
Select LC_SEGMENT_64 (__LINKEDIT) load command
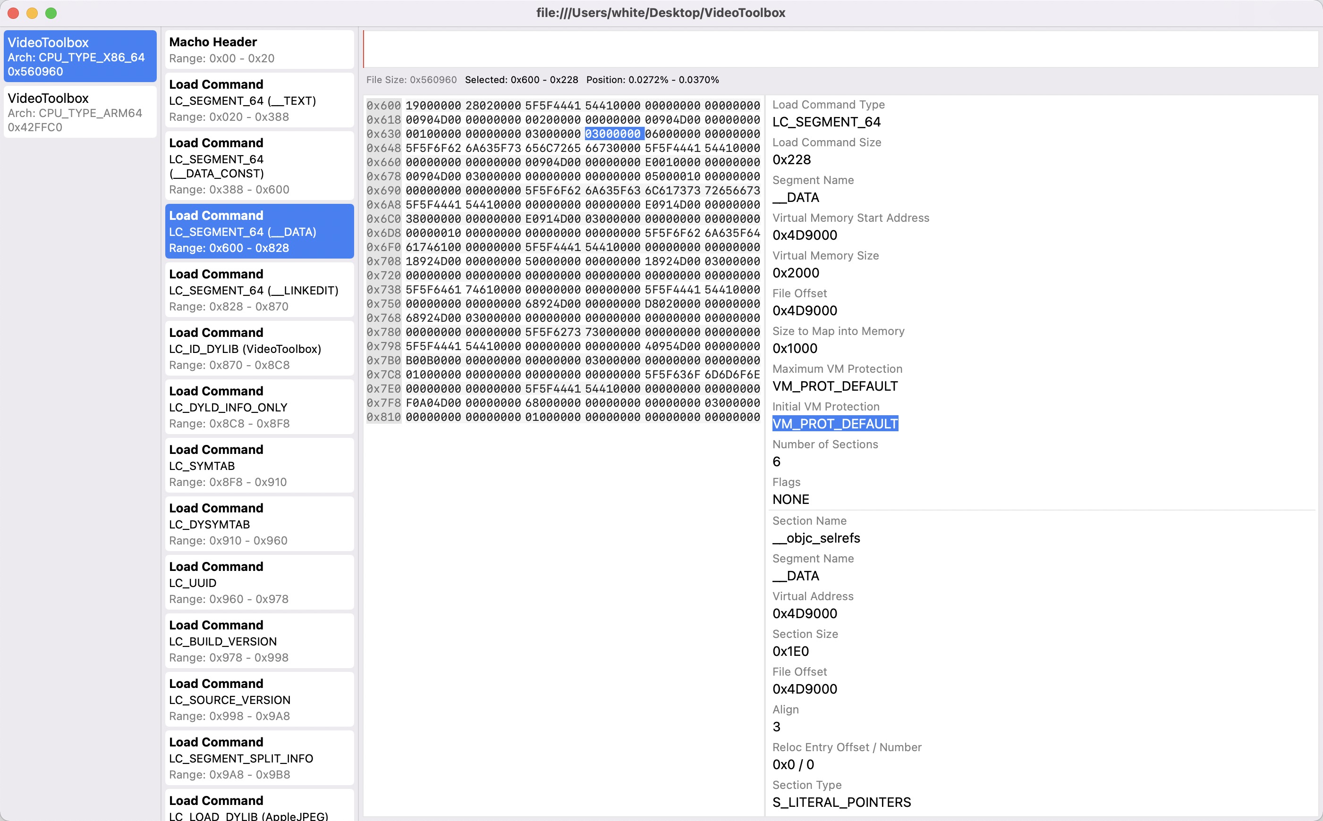pos(259,290)
